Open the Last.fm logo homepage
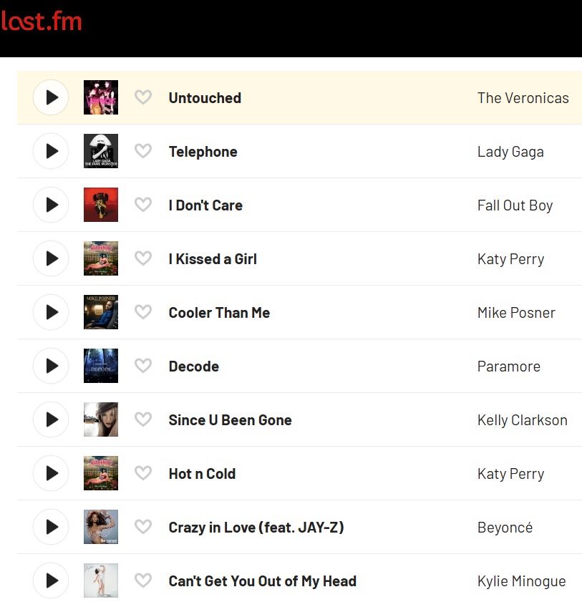The height and width of the screenshot is (602, 582). (42, 21)
